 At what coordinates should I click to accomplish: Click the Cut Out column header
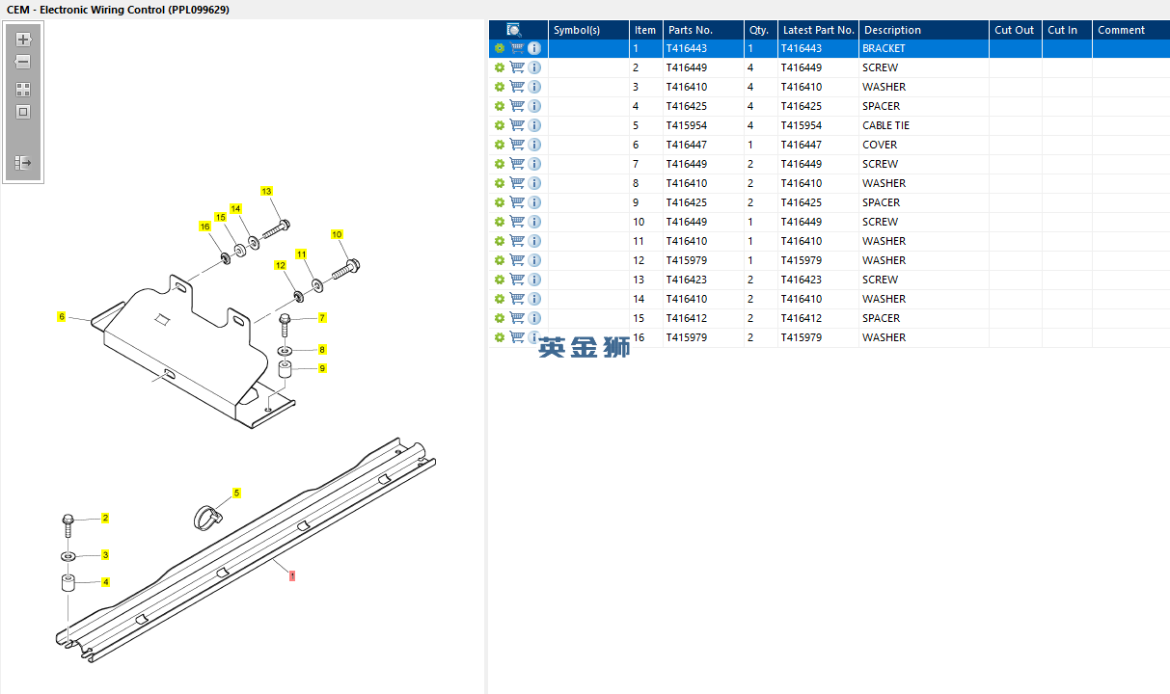click(1016, 30)
